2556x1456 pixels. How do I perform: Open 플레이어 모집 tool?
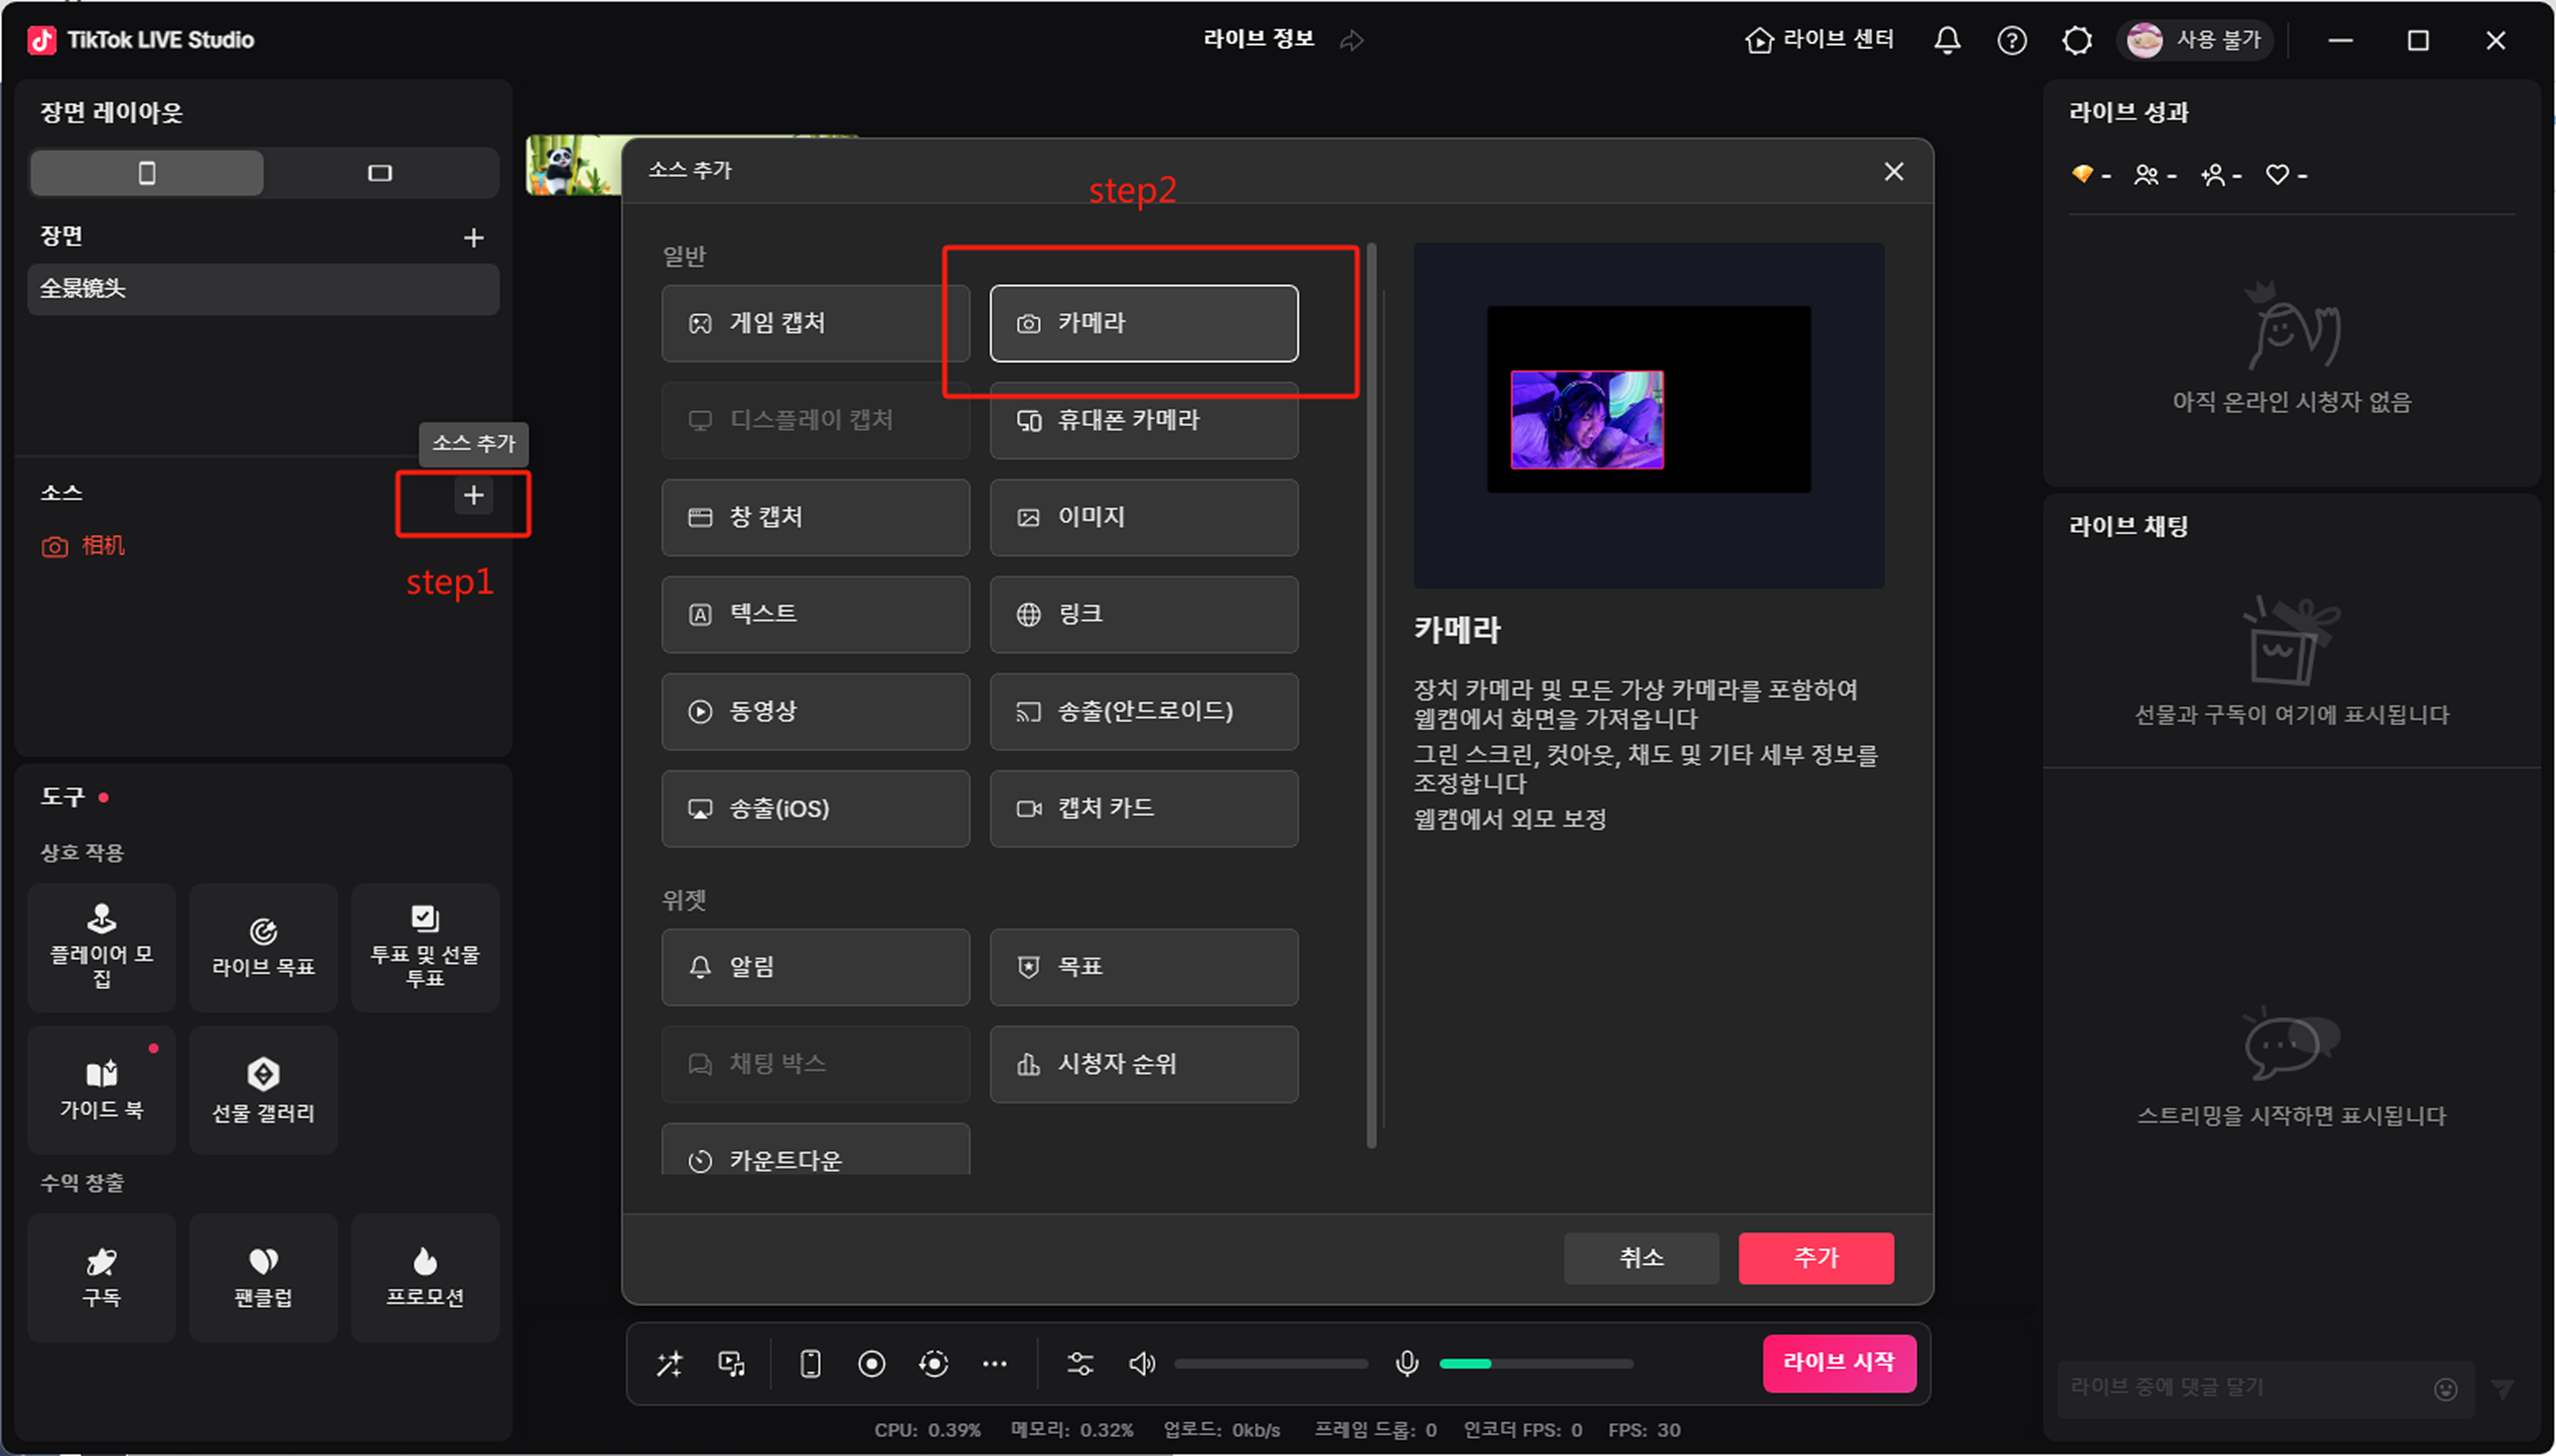(x=102, y=947)
